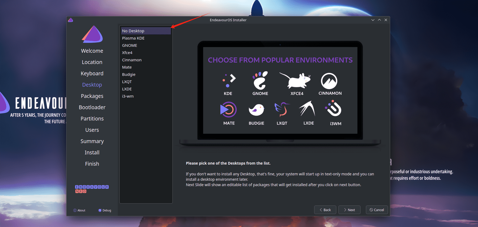
Task: Choose LXDE from the desktop list
Action: point(146,89)
